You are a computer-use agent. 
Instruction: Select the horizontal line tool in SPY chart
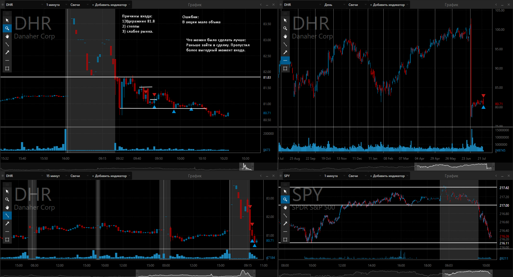[285, 232]
